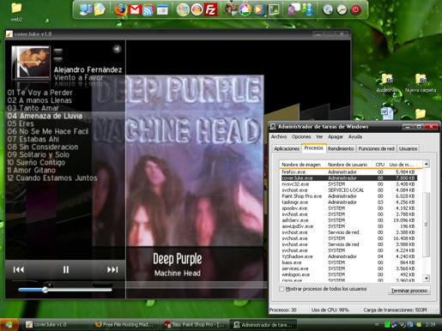Open MSN Messenger dock icon
The width and height of the screenshot is (442, 331).
click(x=308, y=10)
